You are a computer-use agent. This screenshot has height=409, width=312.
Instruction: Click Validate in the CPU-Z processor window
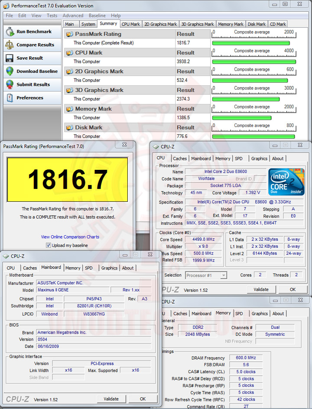tap(261, 289)
